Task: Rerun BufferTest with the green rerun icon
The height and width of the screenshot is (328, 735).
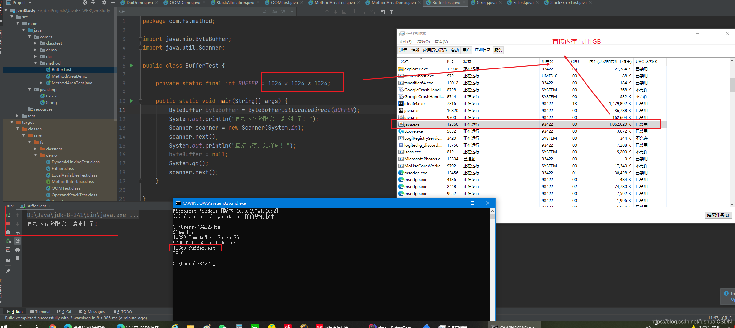Action: (8, 215)
